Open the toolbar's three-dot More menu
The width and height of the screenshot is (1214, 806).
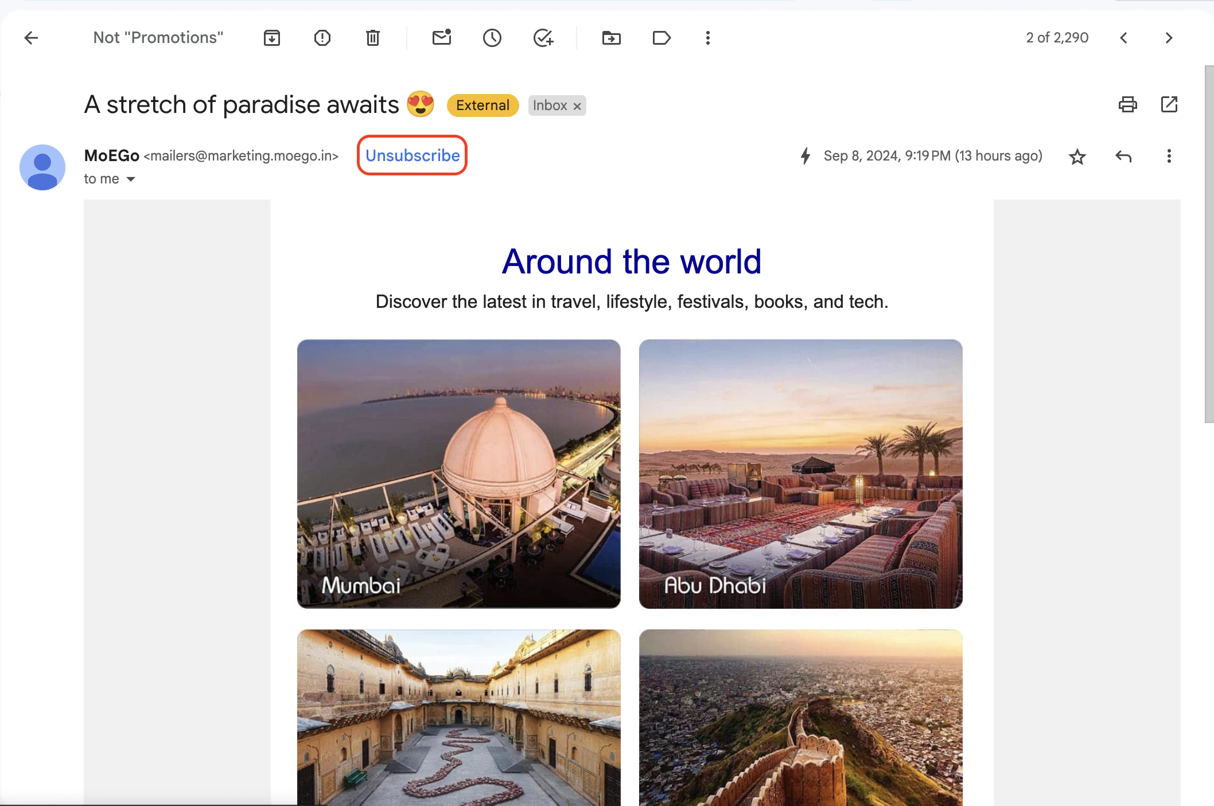coord(707,38)
